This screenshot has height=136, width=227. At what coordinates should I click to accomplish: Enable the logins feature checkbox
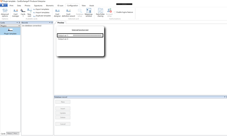pos(115,12)
